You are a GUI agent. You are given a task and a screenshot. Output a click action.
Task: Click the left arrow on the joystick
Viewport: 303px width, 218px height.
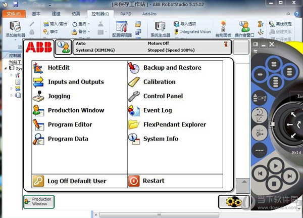pos(290,125)
